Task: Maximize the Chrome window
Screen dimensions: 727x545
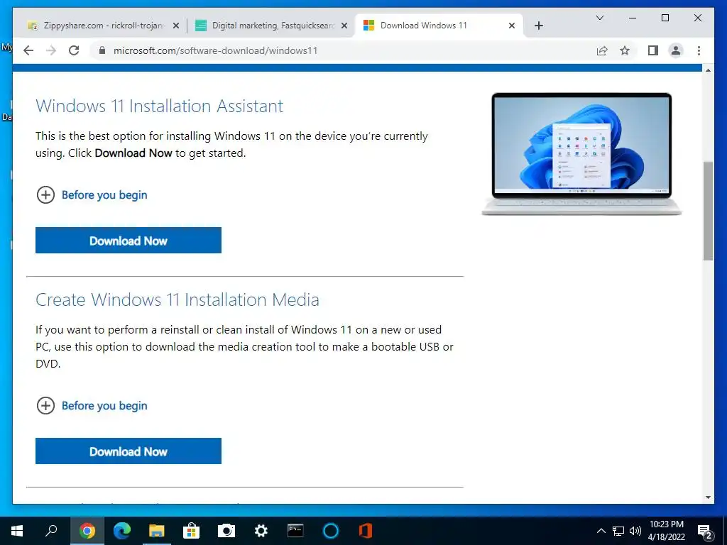Action: click(665, 18)
